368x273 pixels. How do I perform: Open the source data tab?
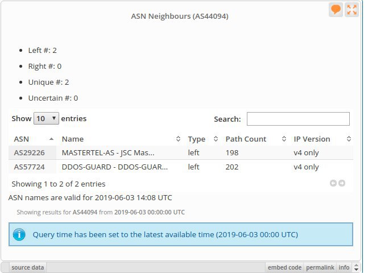[28, 267]
